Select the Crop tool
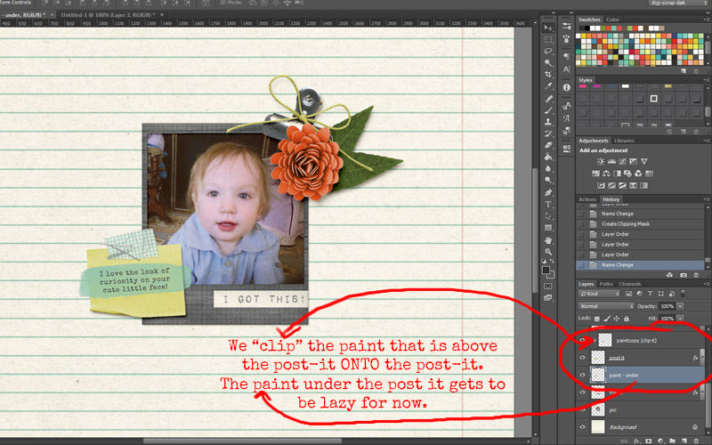 (548, 75)
